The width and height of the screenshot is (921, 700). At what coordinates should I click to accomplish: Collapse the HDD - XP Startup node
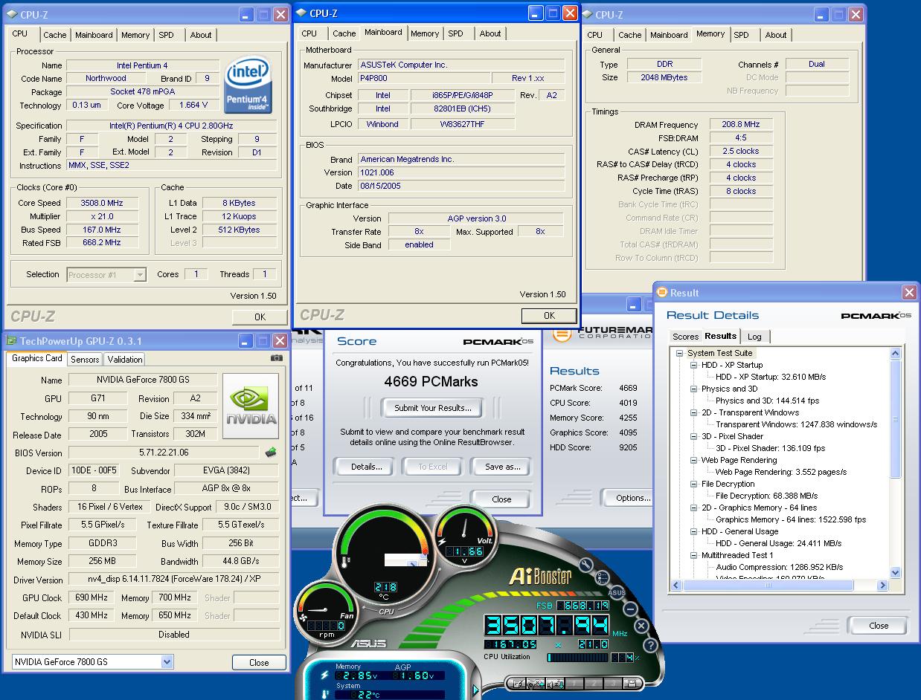(x=693, y=365)
